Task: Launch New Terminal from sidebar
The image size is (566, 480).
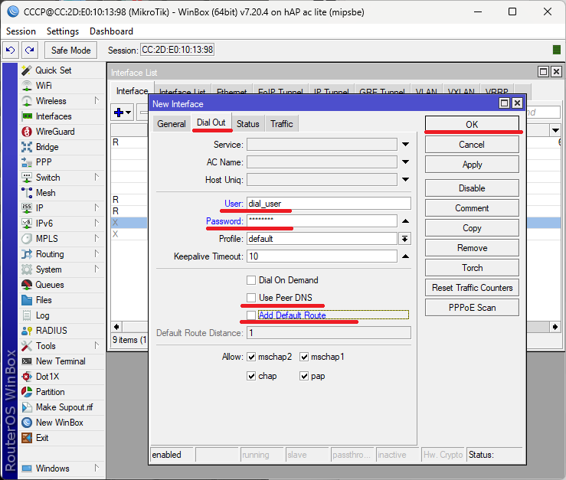Action: click(x=60, y=361)
